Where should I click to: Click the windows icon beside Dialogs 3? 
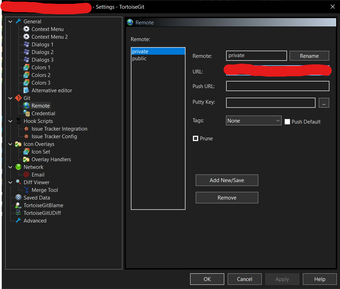click(26, 60)
